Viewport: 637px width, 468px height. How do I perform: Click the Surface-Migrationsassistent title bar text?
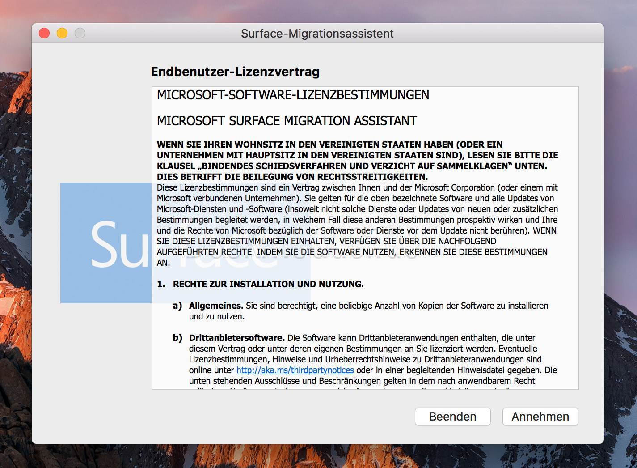[x=317, y=34]
